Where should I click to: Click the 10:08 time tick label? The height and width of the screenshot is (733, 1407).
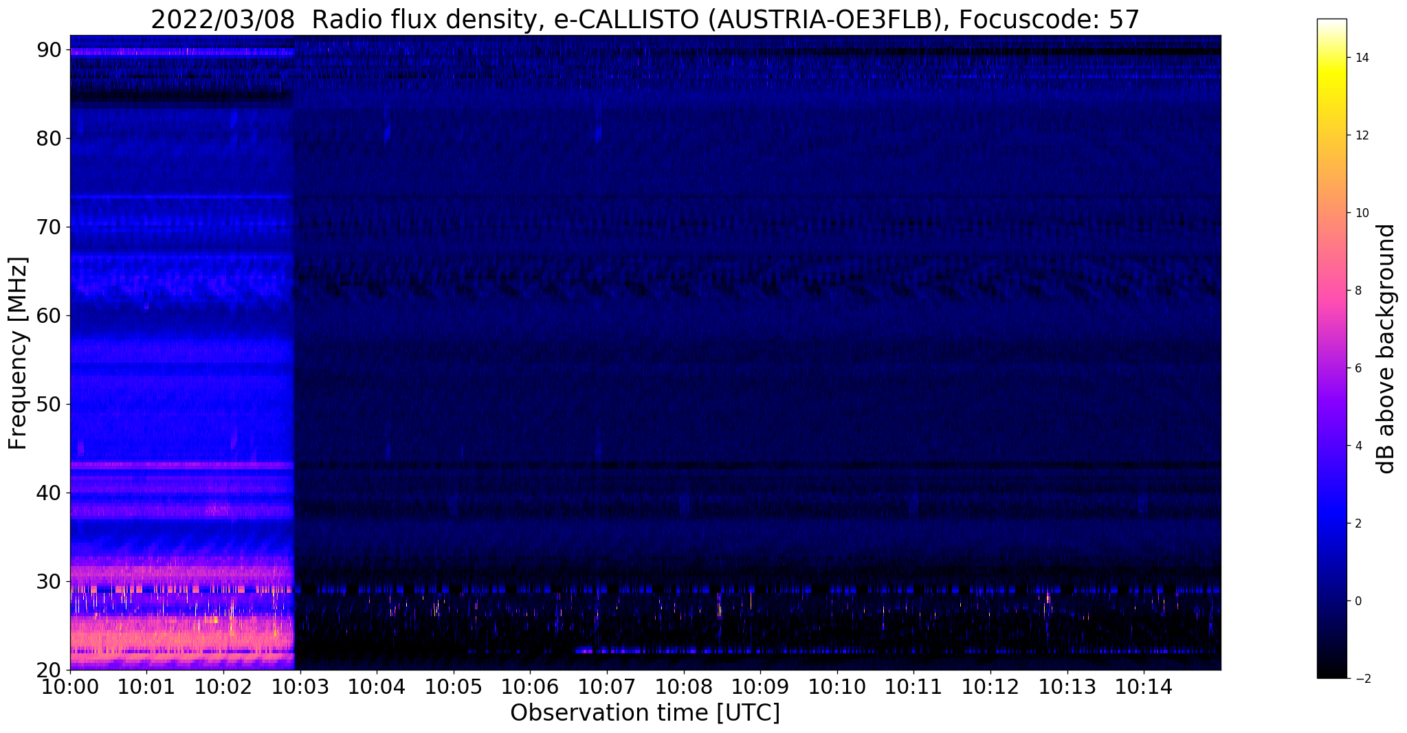click(683, 686)
